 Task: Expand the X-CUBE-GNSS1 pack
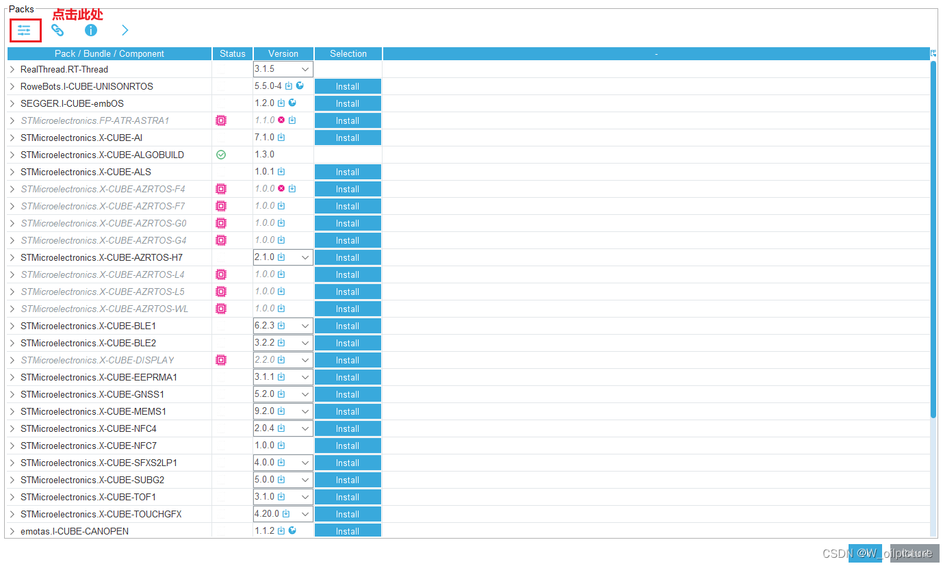[x=12, y=394]
